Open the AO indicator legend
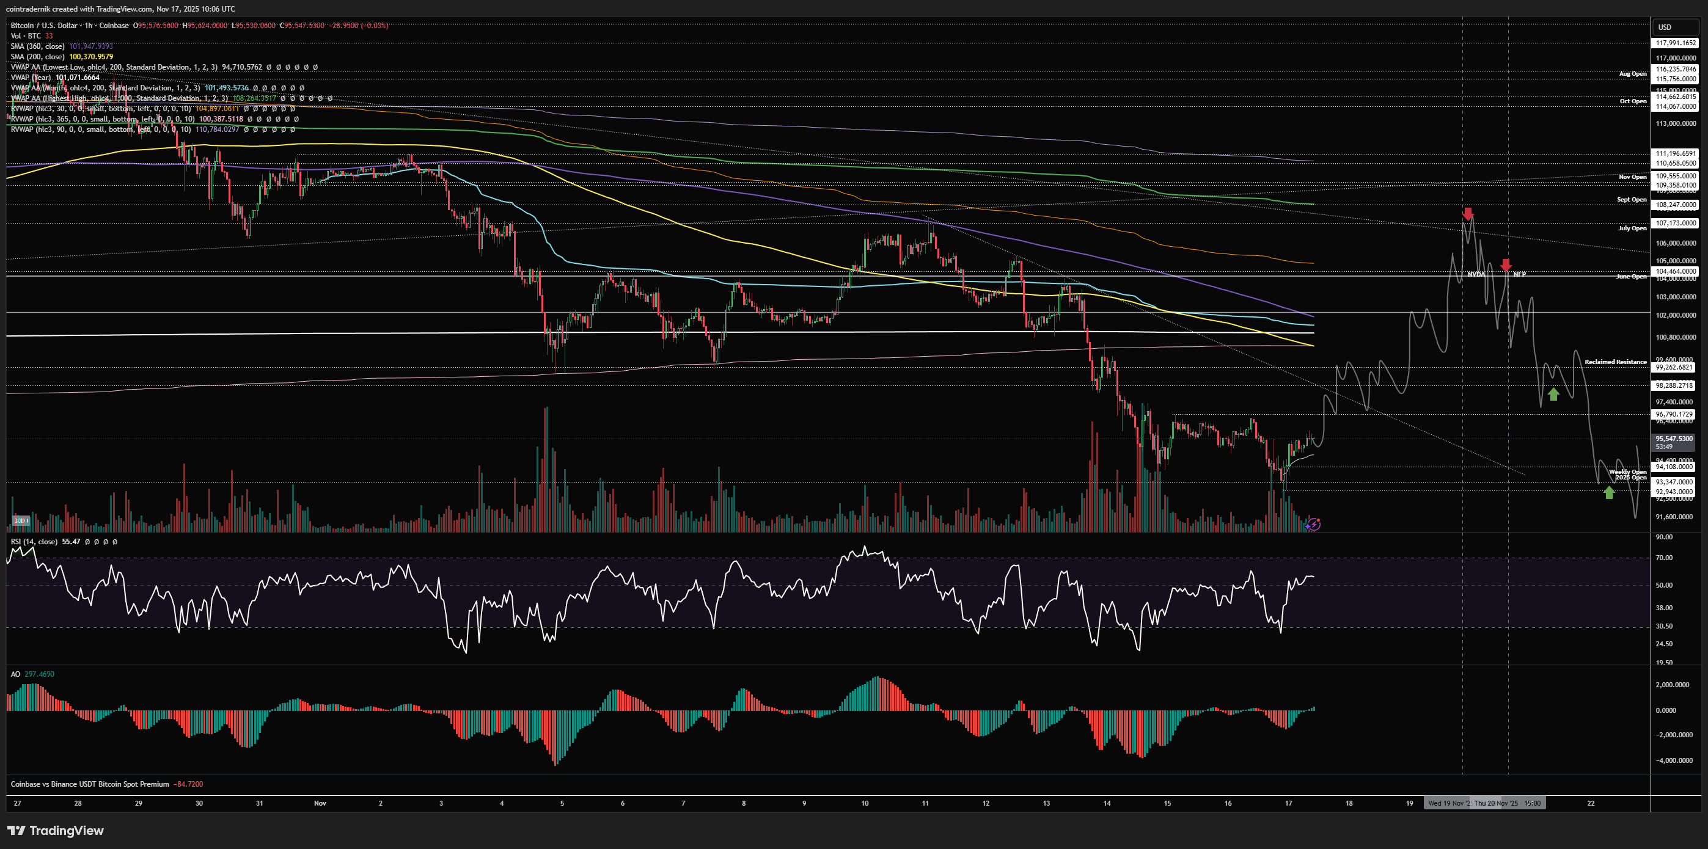This screenshot has width=1708, height=849. pos(15,674)
